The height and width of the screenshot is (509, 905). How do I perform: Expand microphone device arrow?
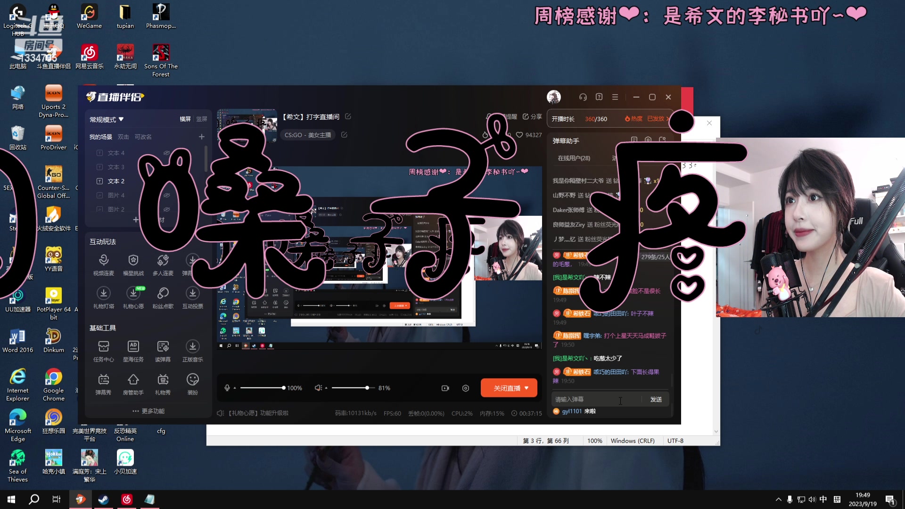tap(235, 388)
